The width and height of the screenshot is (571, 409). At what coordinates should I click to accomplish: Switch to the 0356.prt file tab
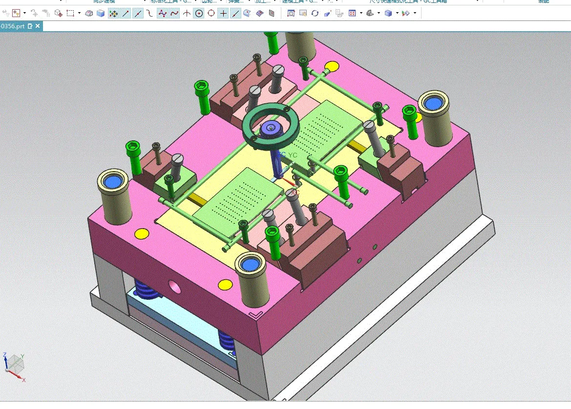(x=12, y=26)
